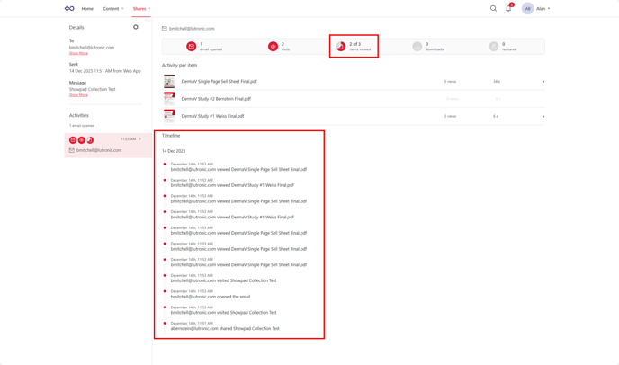Expand DermaV Single Page Sell Sheet row arrow
Screen dimensions: 619x365
pos(543,82)
